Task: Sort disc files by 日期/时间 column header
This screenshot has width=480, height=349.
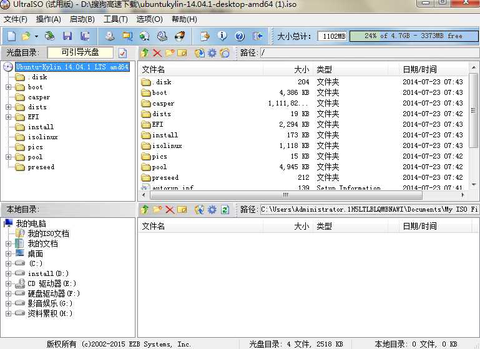Action: tap(433, 69)
